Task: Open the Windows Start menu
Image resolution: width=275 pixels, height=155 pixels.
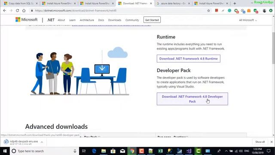Action: click(5, 151)
